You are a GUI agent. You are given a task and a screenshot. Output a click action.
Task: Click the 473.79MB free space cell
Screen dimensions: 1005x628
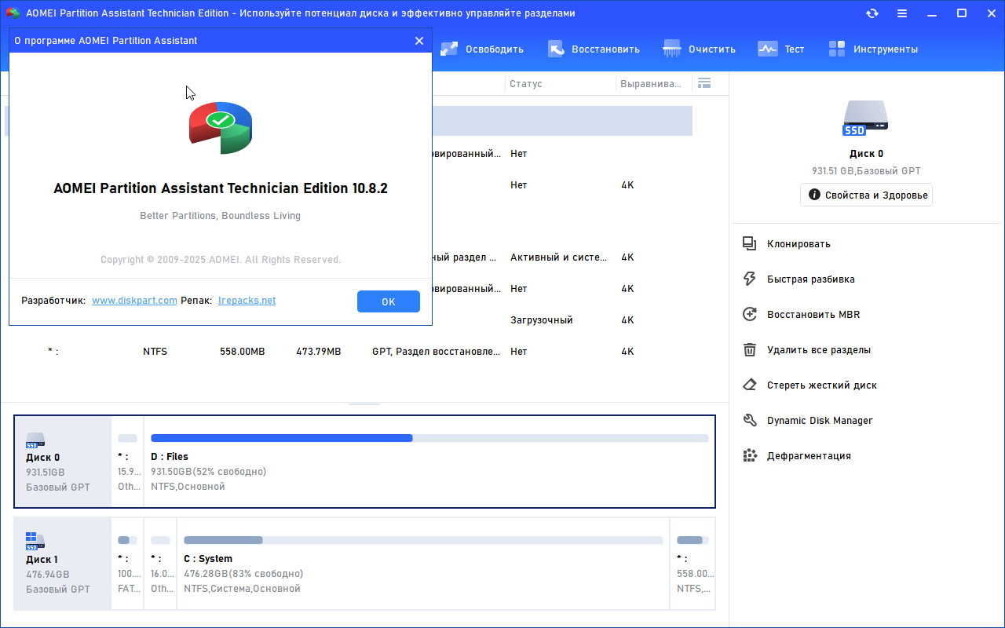319,352
